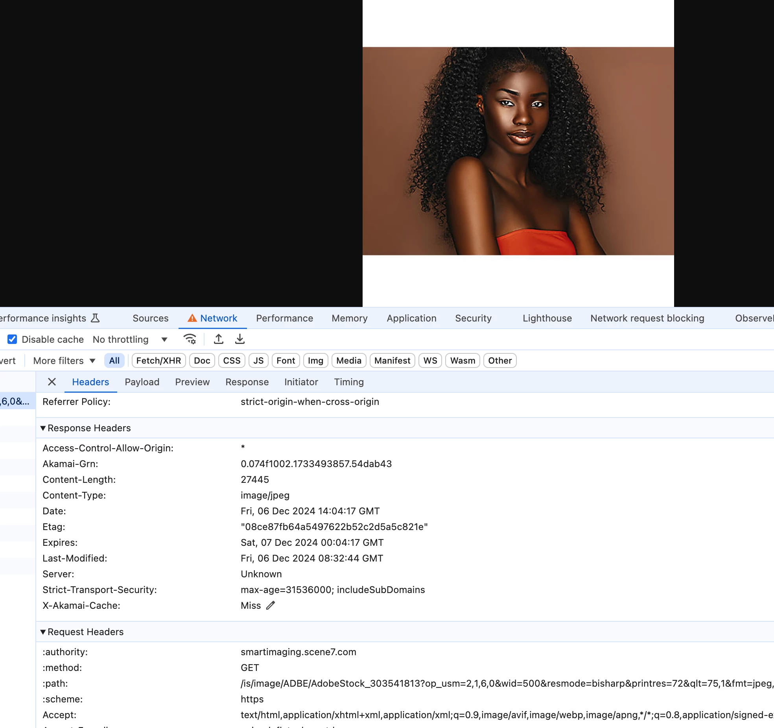Toggle the Img filter chip

point(315,360)
